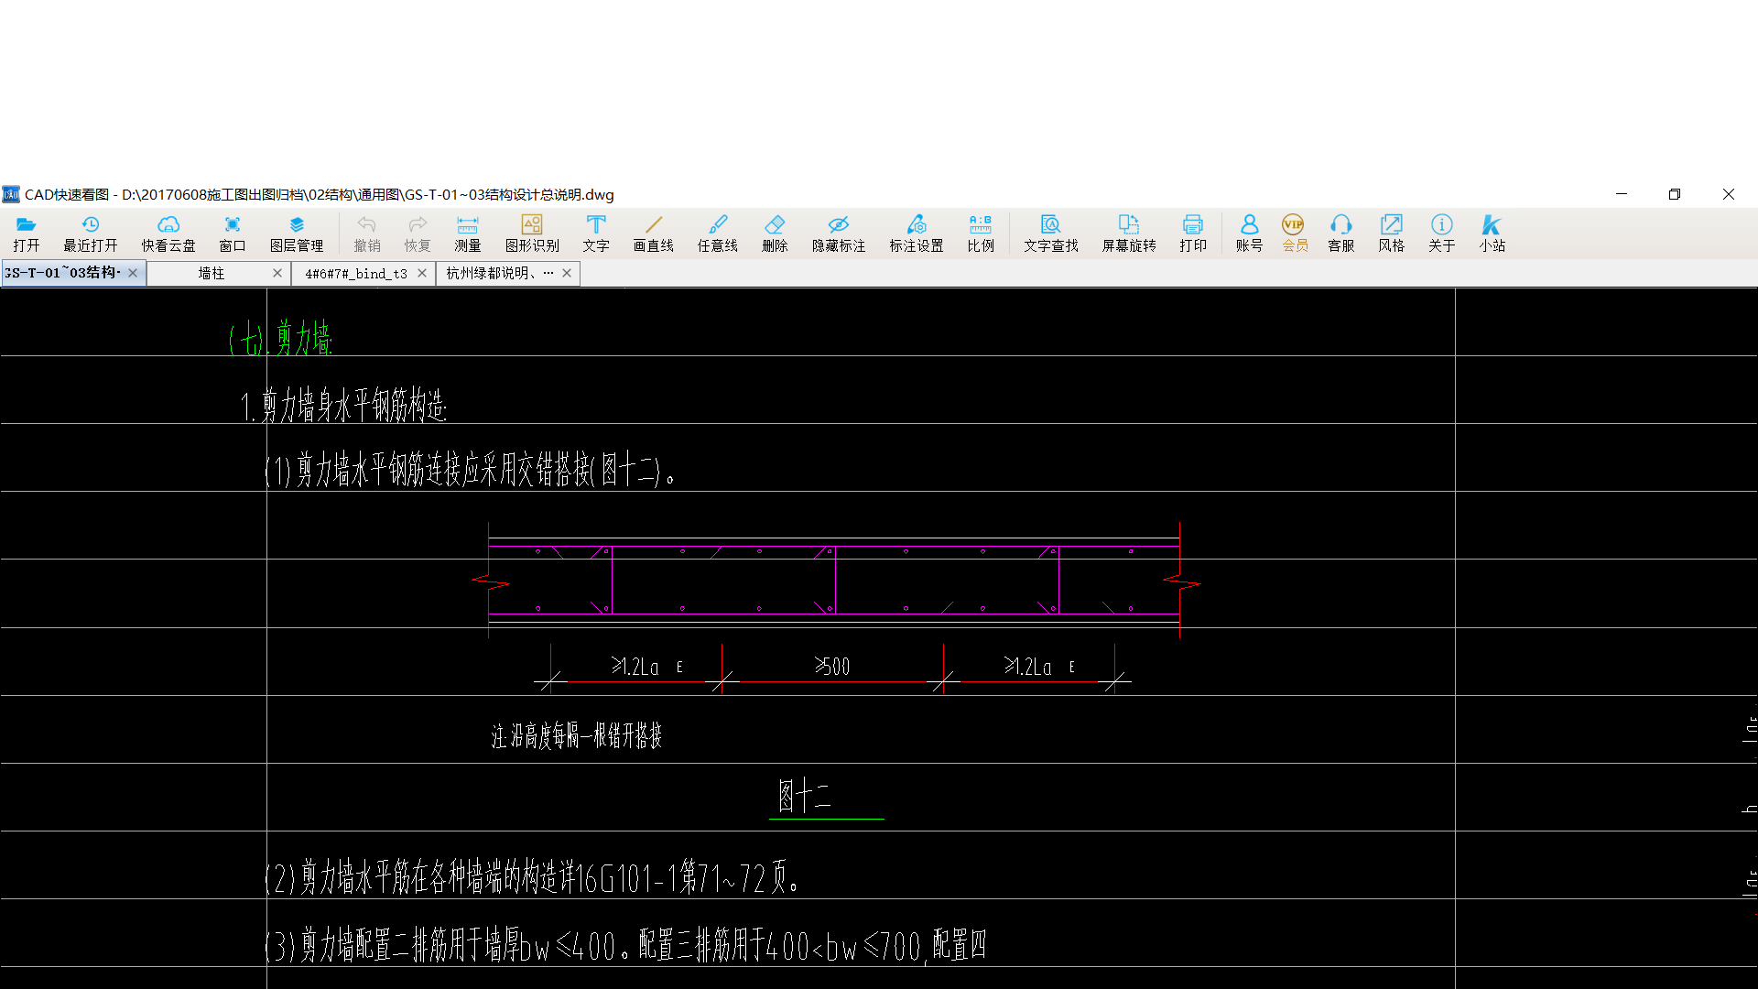Select the 删除 eraser tool
Viewport: 1758px width, 989px height.
(775, 233)
